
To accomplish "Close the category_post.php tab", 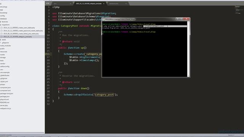I will tap(104, 3).
